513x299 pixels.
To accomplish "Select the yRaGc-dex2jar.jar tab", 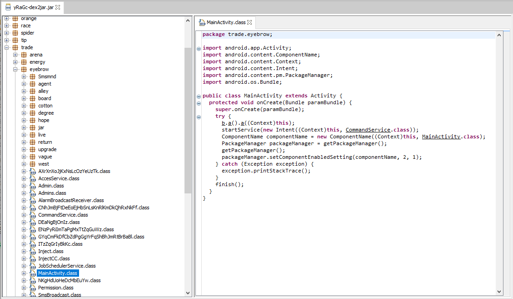I will [x=33, y=7].
